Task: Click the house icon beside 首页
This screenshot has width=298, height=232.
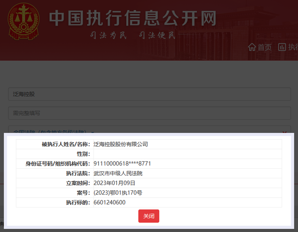Action: click(252, 47)
